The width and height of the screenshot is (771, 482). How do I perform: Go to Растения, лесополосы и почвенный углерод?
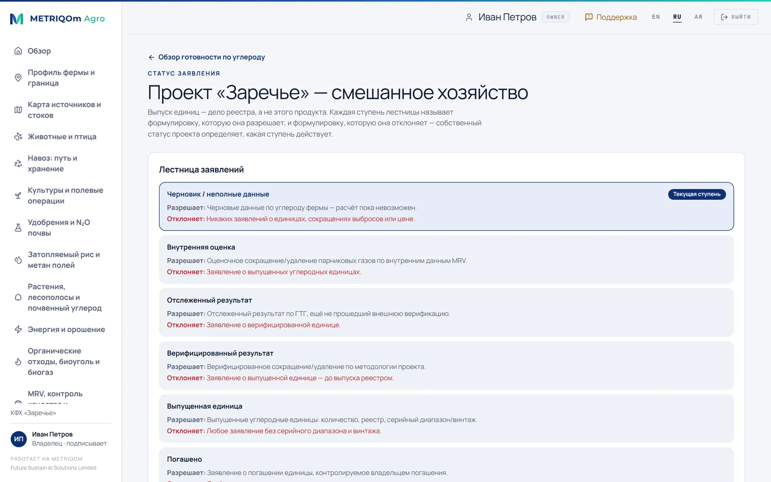[x=61, y=297]
